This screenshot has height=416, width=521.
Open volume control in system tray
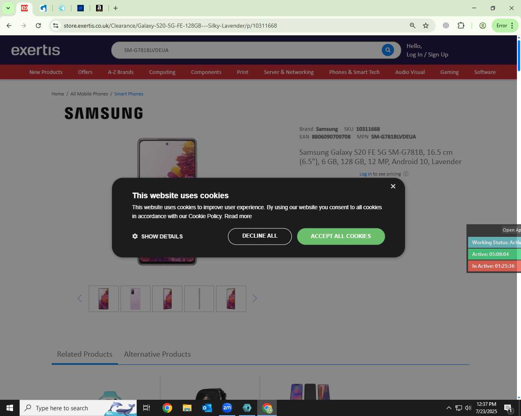[x=468, y=408]
